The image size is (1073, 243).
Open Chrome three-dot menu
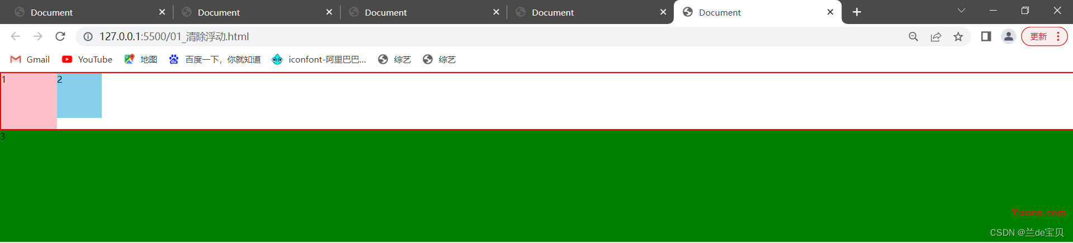1058,36
